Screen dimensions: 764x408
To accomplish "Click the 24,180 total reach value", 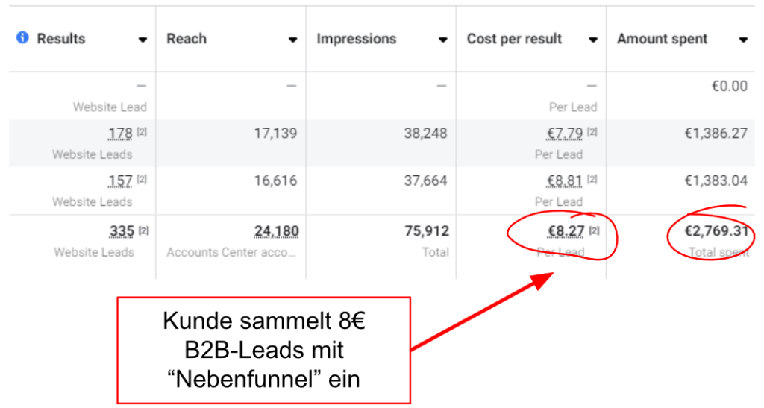I will tap(276, 231).
